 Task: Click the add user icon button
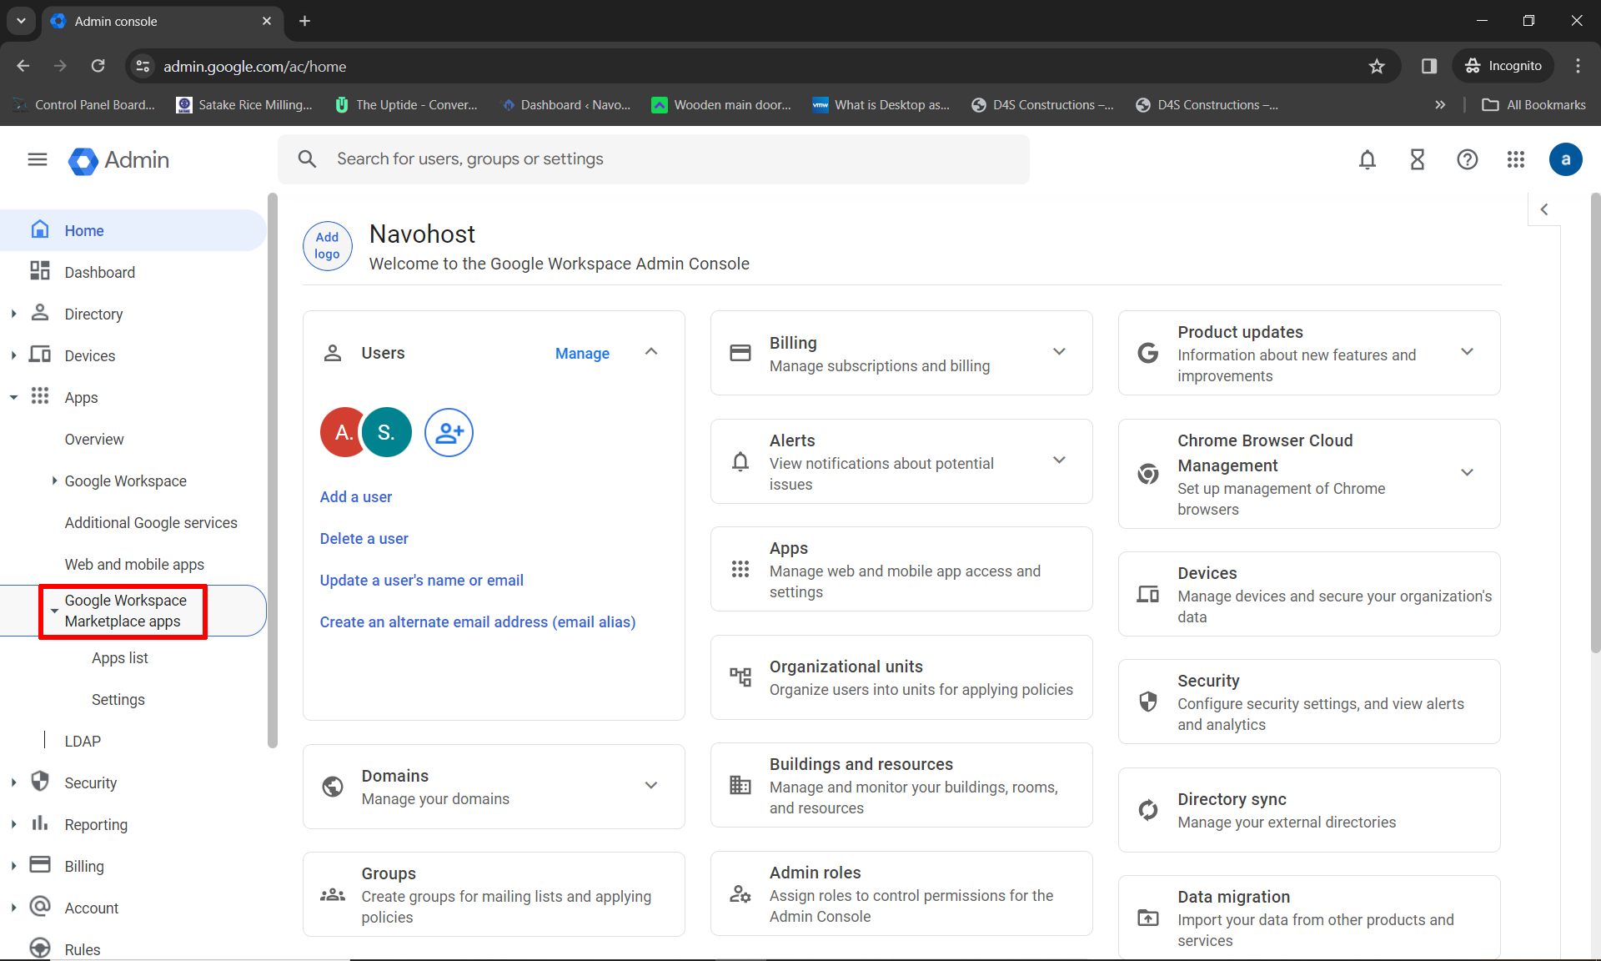click(x=449, y=432)
